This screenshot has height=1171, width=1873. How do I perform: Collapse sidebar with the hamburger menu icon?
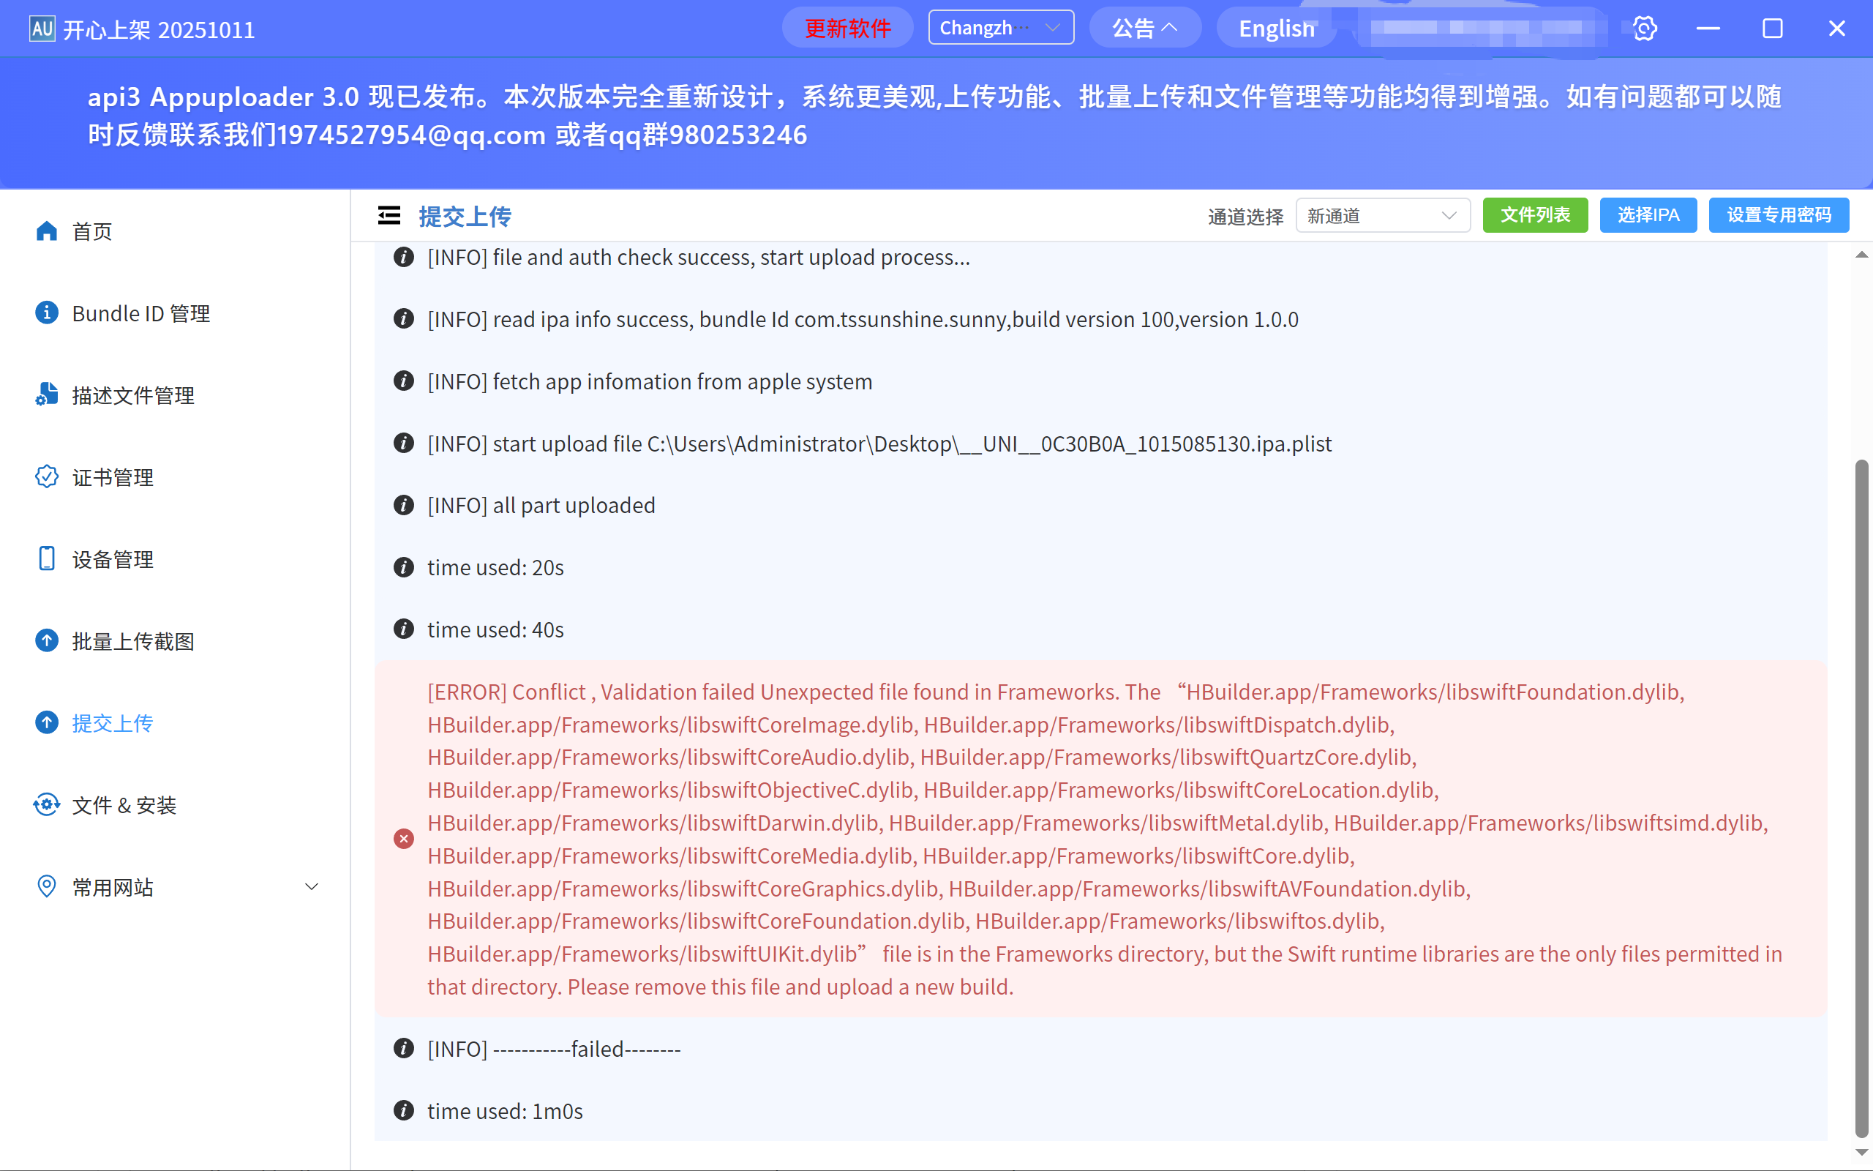tap(389, 215)
